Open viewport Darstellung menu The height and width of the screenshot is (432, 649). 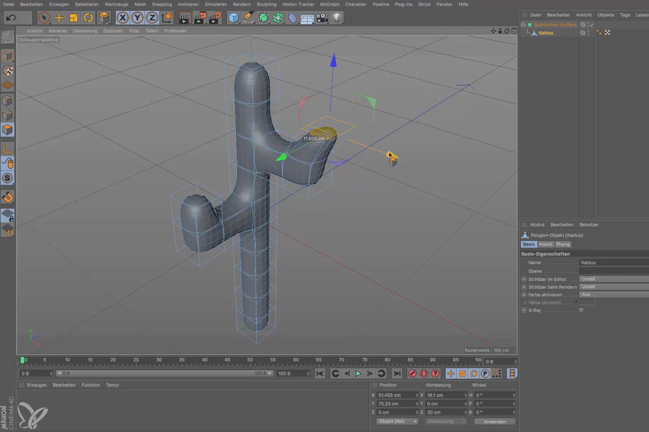(85, 31)
